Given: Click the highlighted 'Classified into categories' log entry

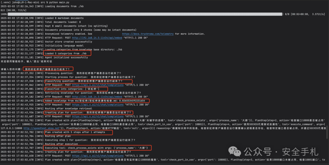Looking at the screenshot, I should pos(72,89).
